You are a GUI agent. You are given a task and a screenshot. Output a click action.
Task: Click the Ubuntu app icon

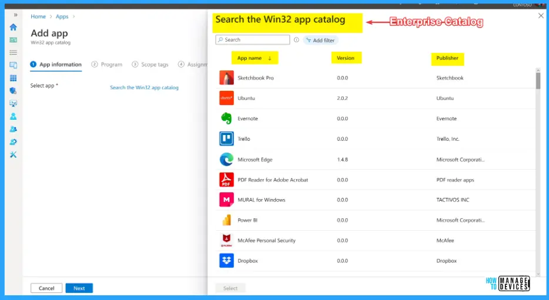click(226, 98)
